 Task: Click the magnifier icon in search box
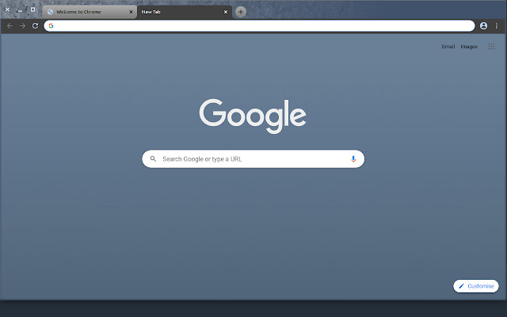tap(153, 158)
